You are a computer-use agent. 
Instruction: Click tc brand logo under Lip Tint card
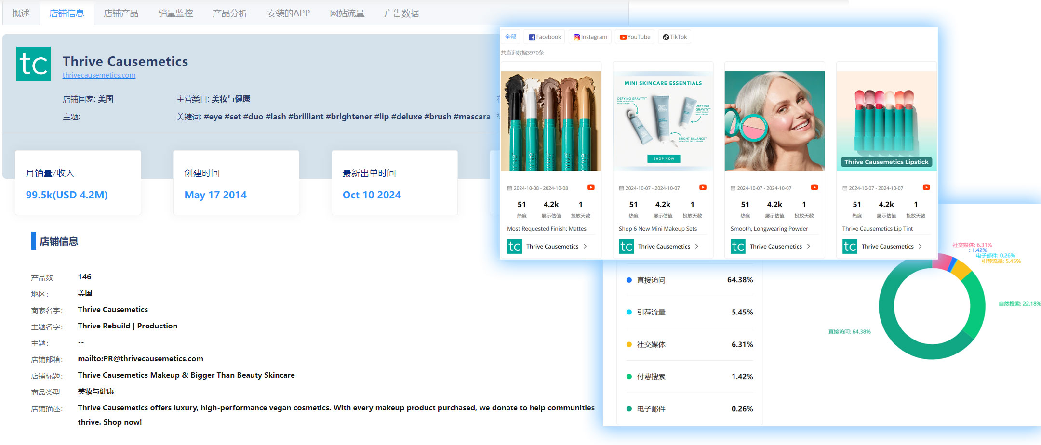pos(850,246)
